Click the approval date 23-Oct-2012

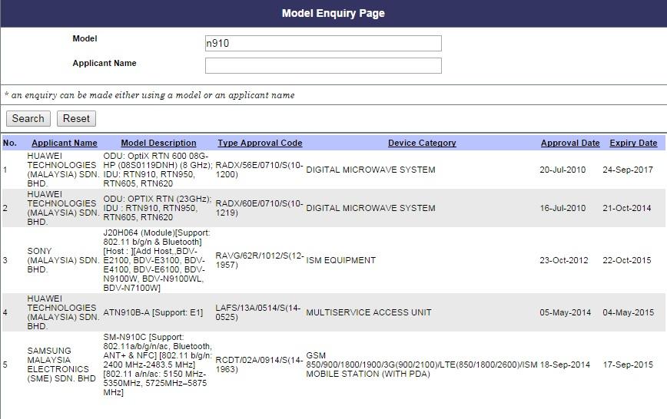coord(564,260)
